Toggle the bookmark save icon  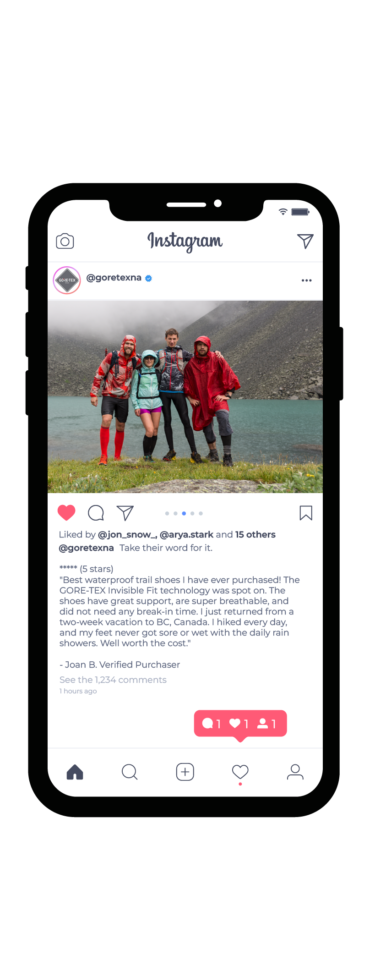[306, 513]
